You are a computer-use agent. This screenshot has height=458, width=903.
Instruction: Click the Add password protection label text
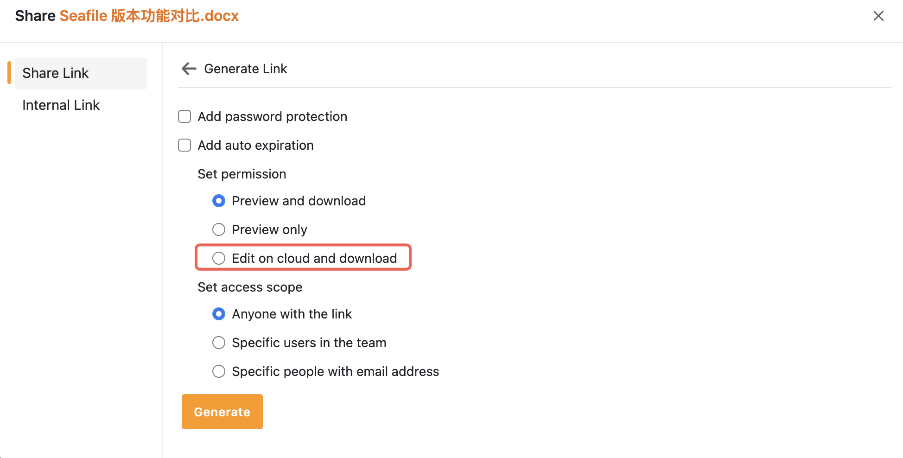[273, 116]
